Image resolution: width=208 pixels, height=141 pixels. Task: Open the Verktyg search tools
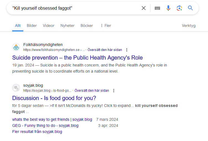pos(189,25)
